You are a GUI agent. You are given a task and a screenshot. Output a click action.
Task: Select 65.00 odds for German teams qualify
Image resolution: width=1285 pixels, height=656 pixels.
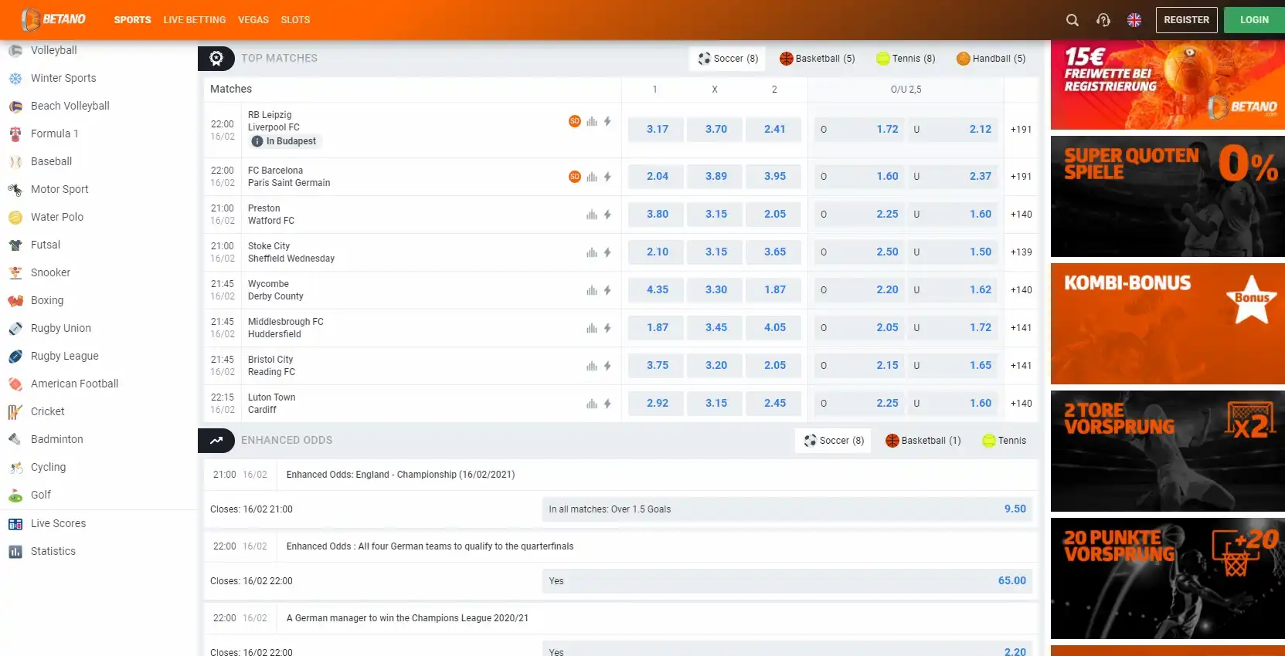point(787,581)
